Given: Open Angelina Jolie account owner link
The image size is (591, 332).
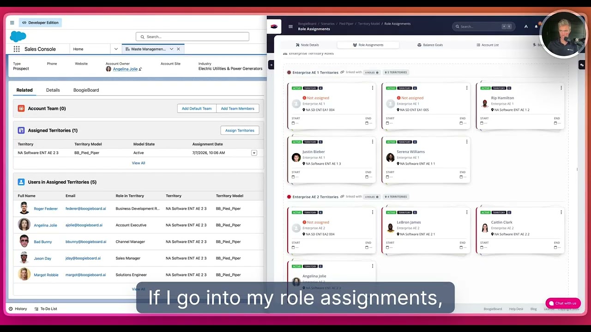Looking at the screenshot, I should [125, 69].
